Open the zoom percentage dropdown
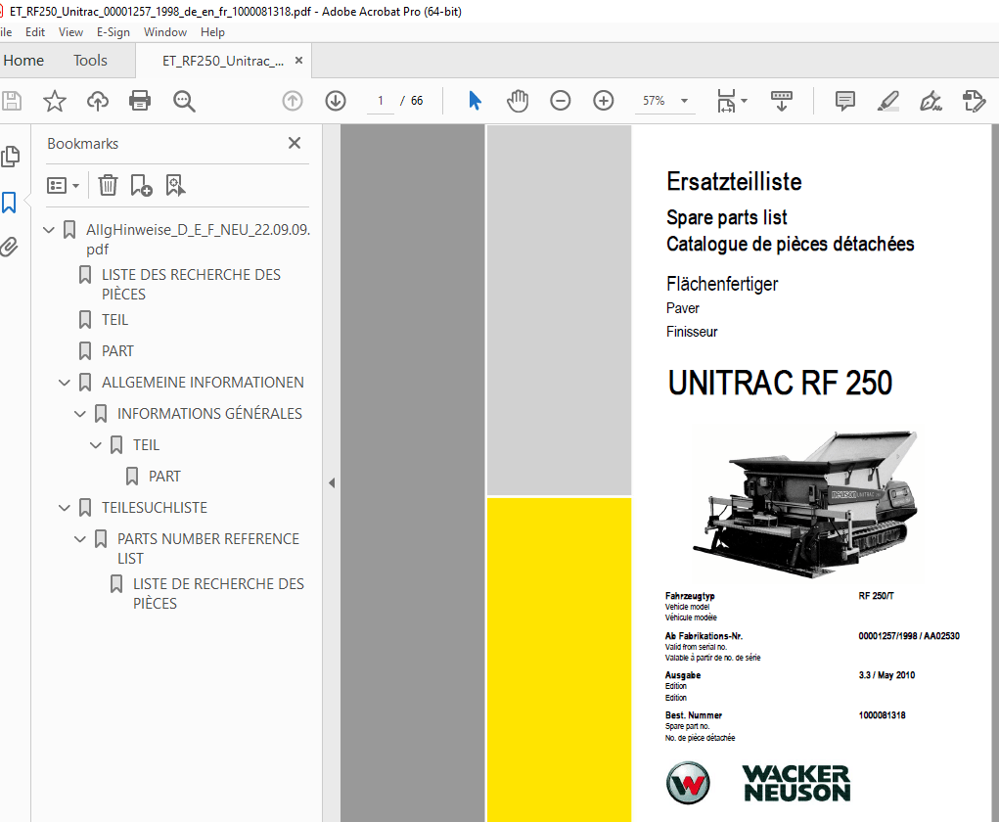999x822 pixels. (684, 100)
